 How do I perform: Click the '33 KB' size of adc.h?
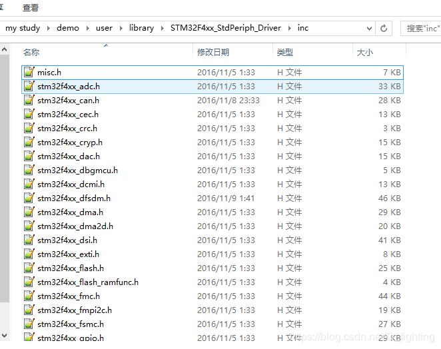click(x=390, y=87)
